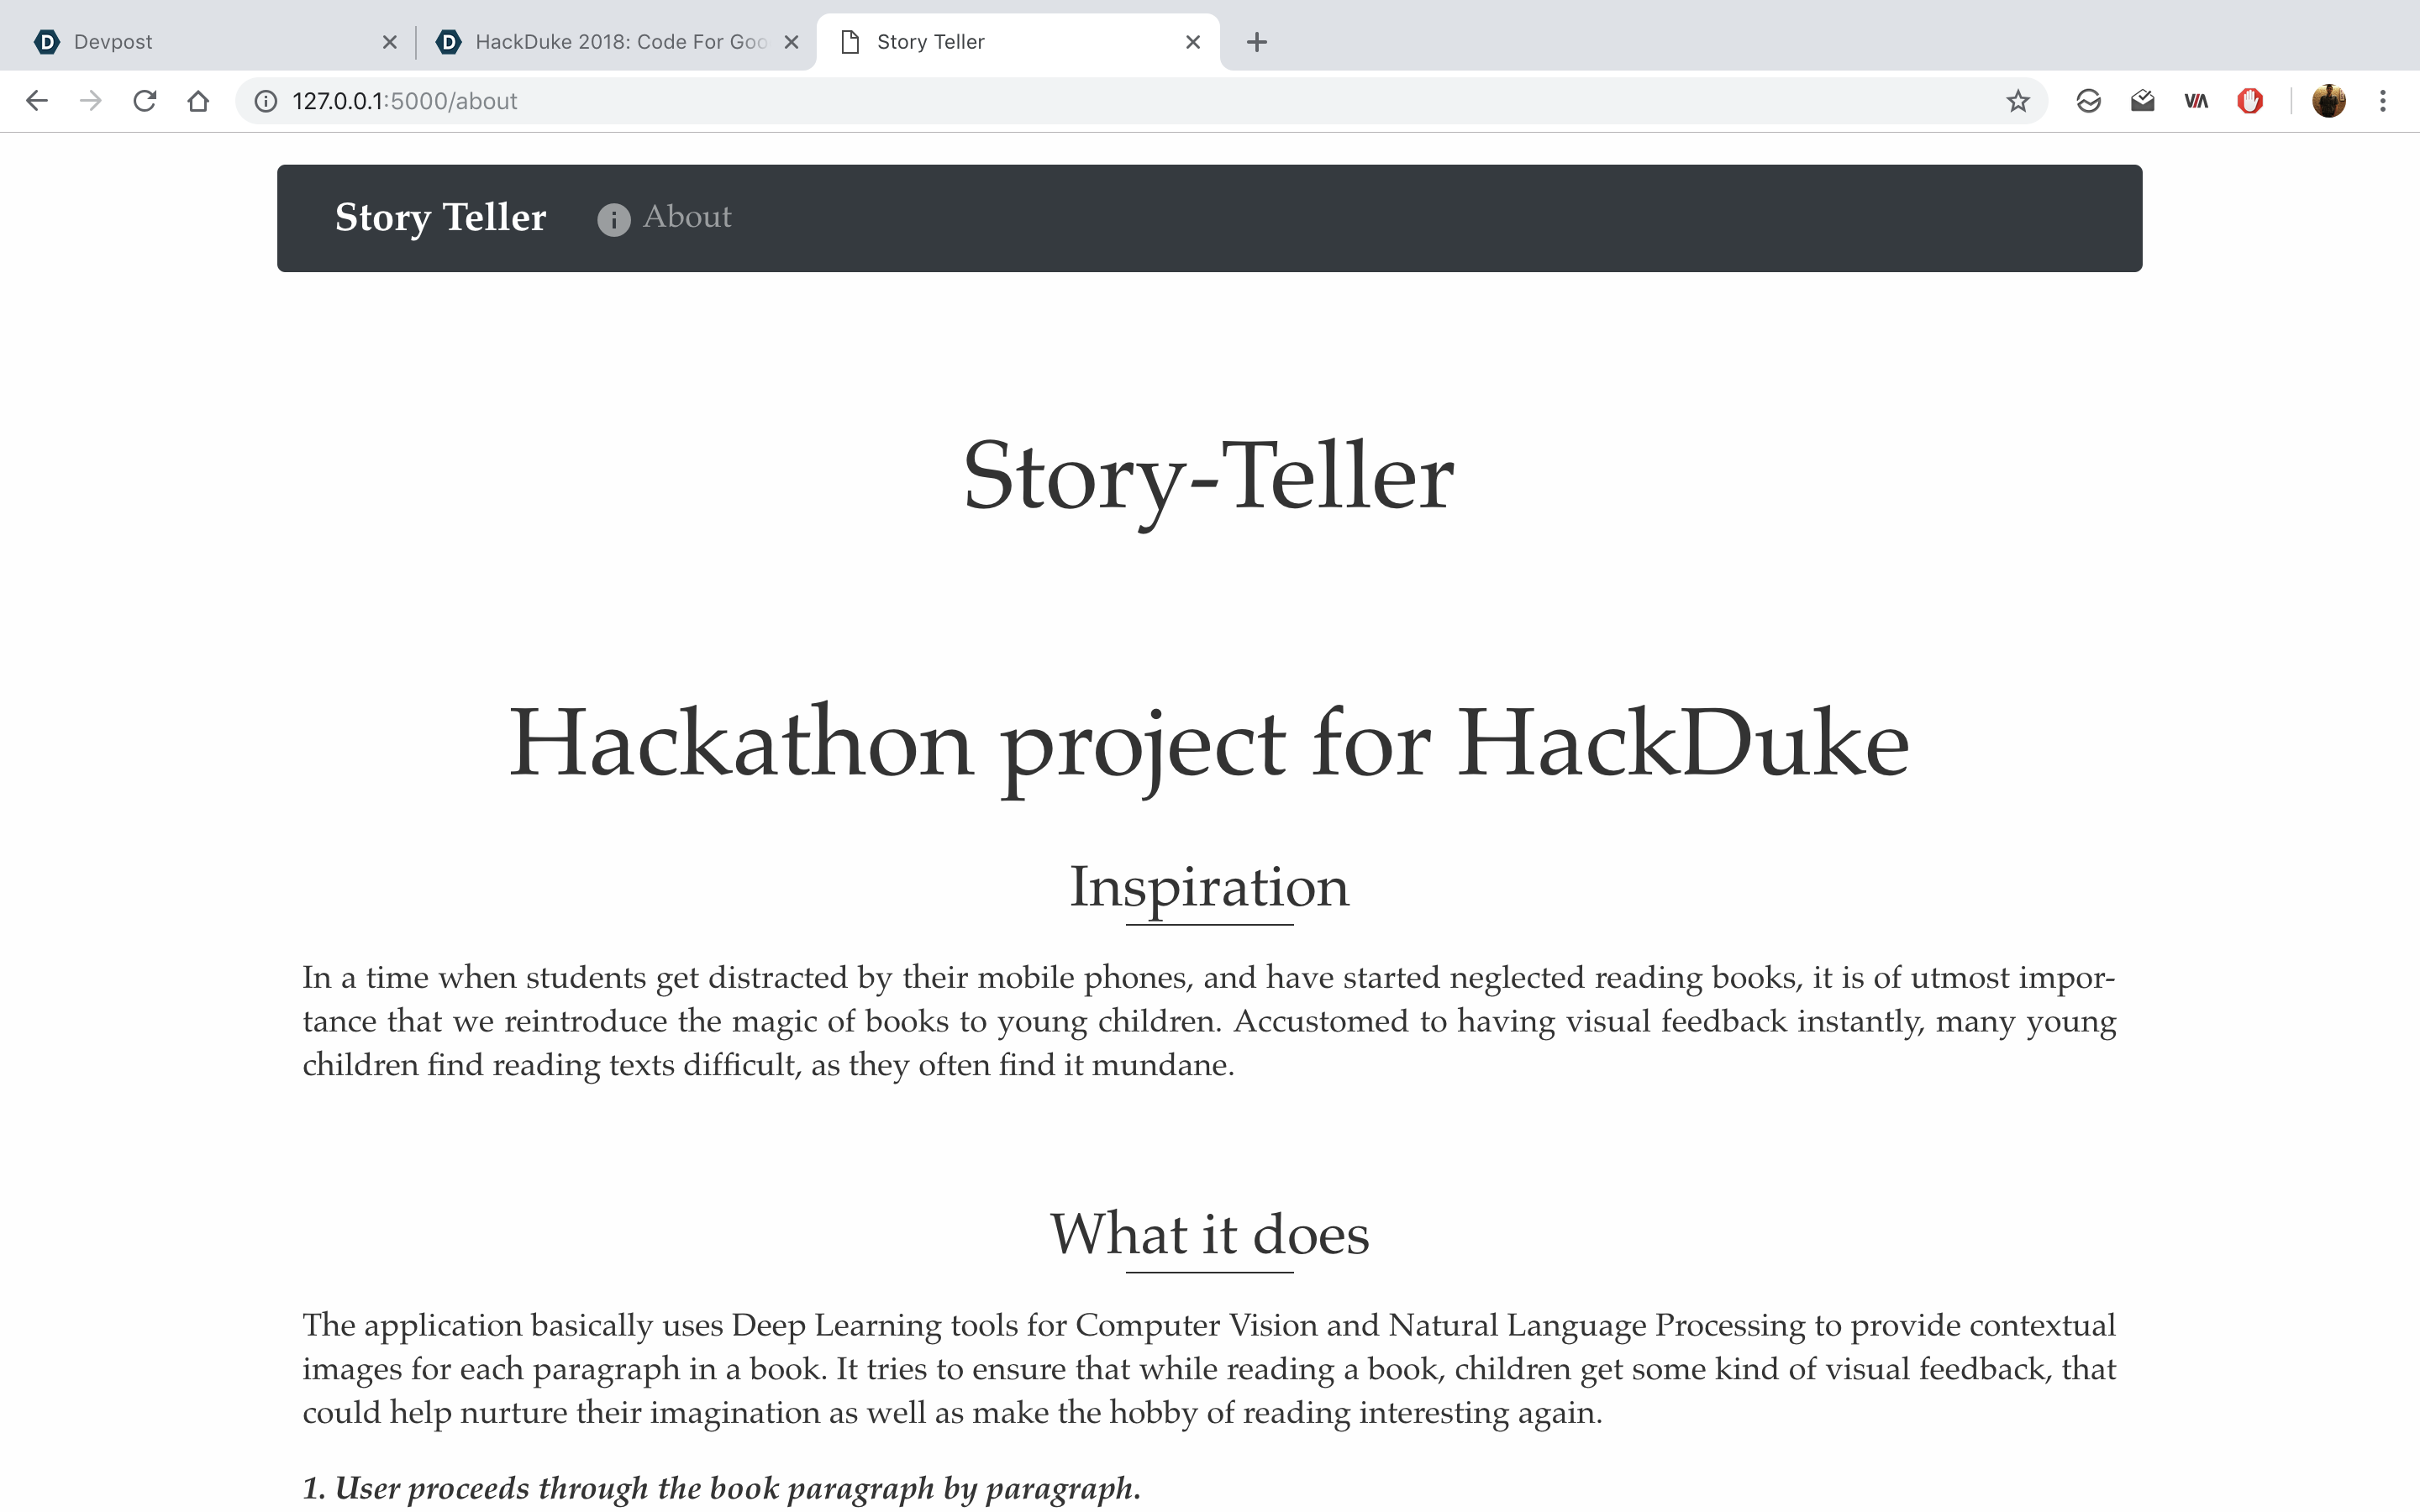Open the user profile avatar

click(2329, 101)
